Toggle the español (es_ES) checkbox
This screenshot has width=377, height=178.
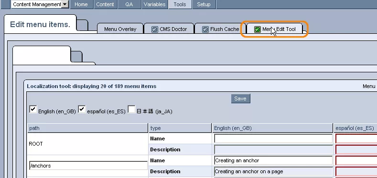click(x=82, y=109)
